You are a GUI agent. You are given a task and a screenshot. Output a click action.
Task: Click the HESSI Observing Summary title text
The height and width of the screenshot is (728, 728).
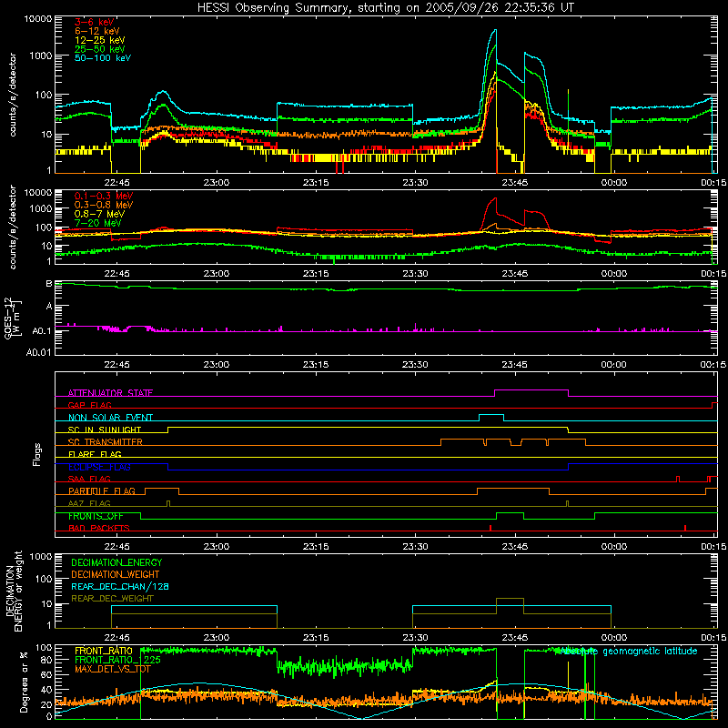coord(385,7)
